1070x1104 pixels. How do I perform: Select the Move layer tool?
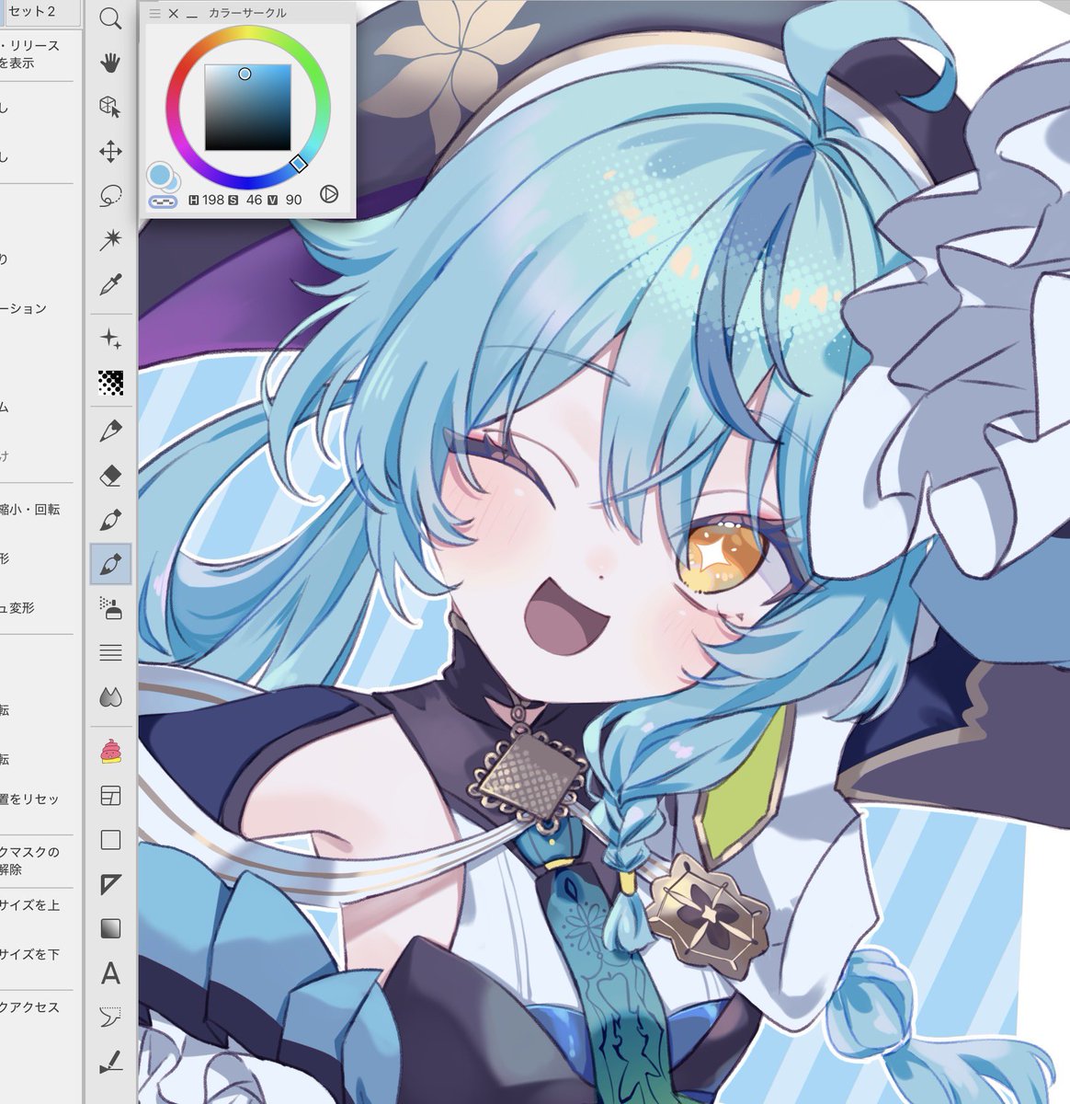[x=110, y=151]
